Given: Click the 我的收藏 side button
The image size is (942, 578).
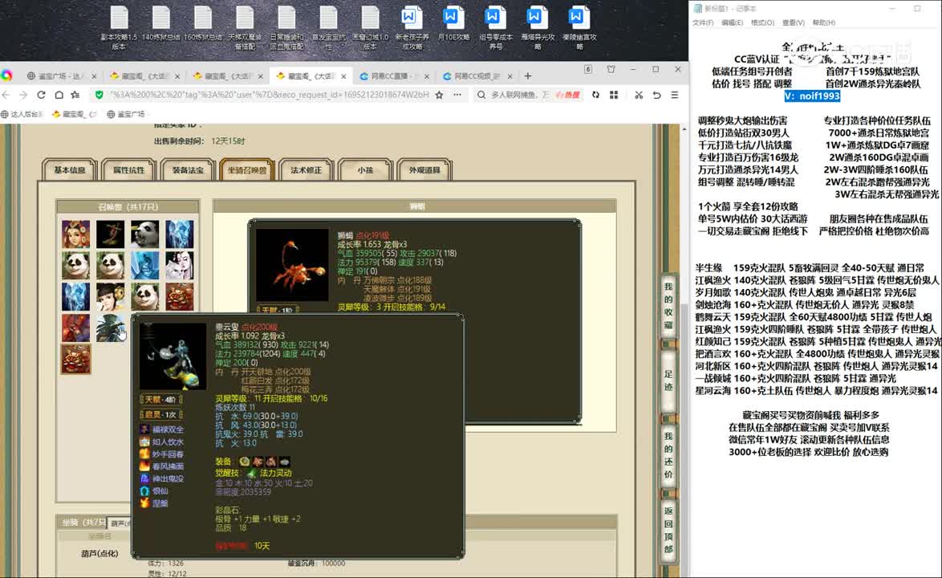Looking at the screenshot, I should [668, 307].
